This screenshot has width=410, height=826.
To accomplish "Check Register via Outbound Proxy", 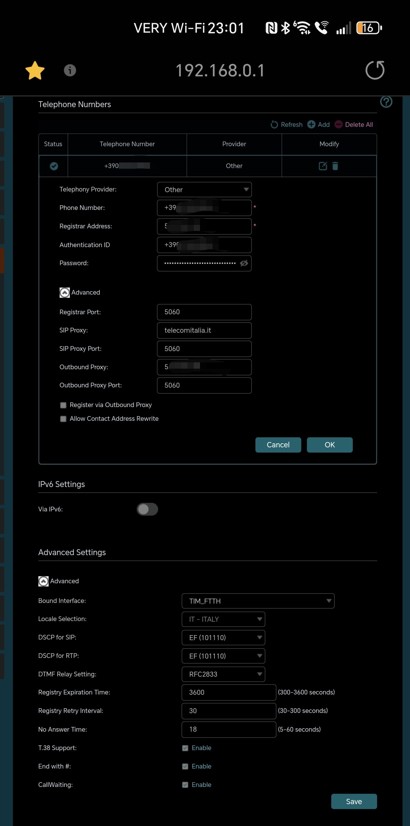I will [x=63, y=405].
